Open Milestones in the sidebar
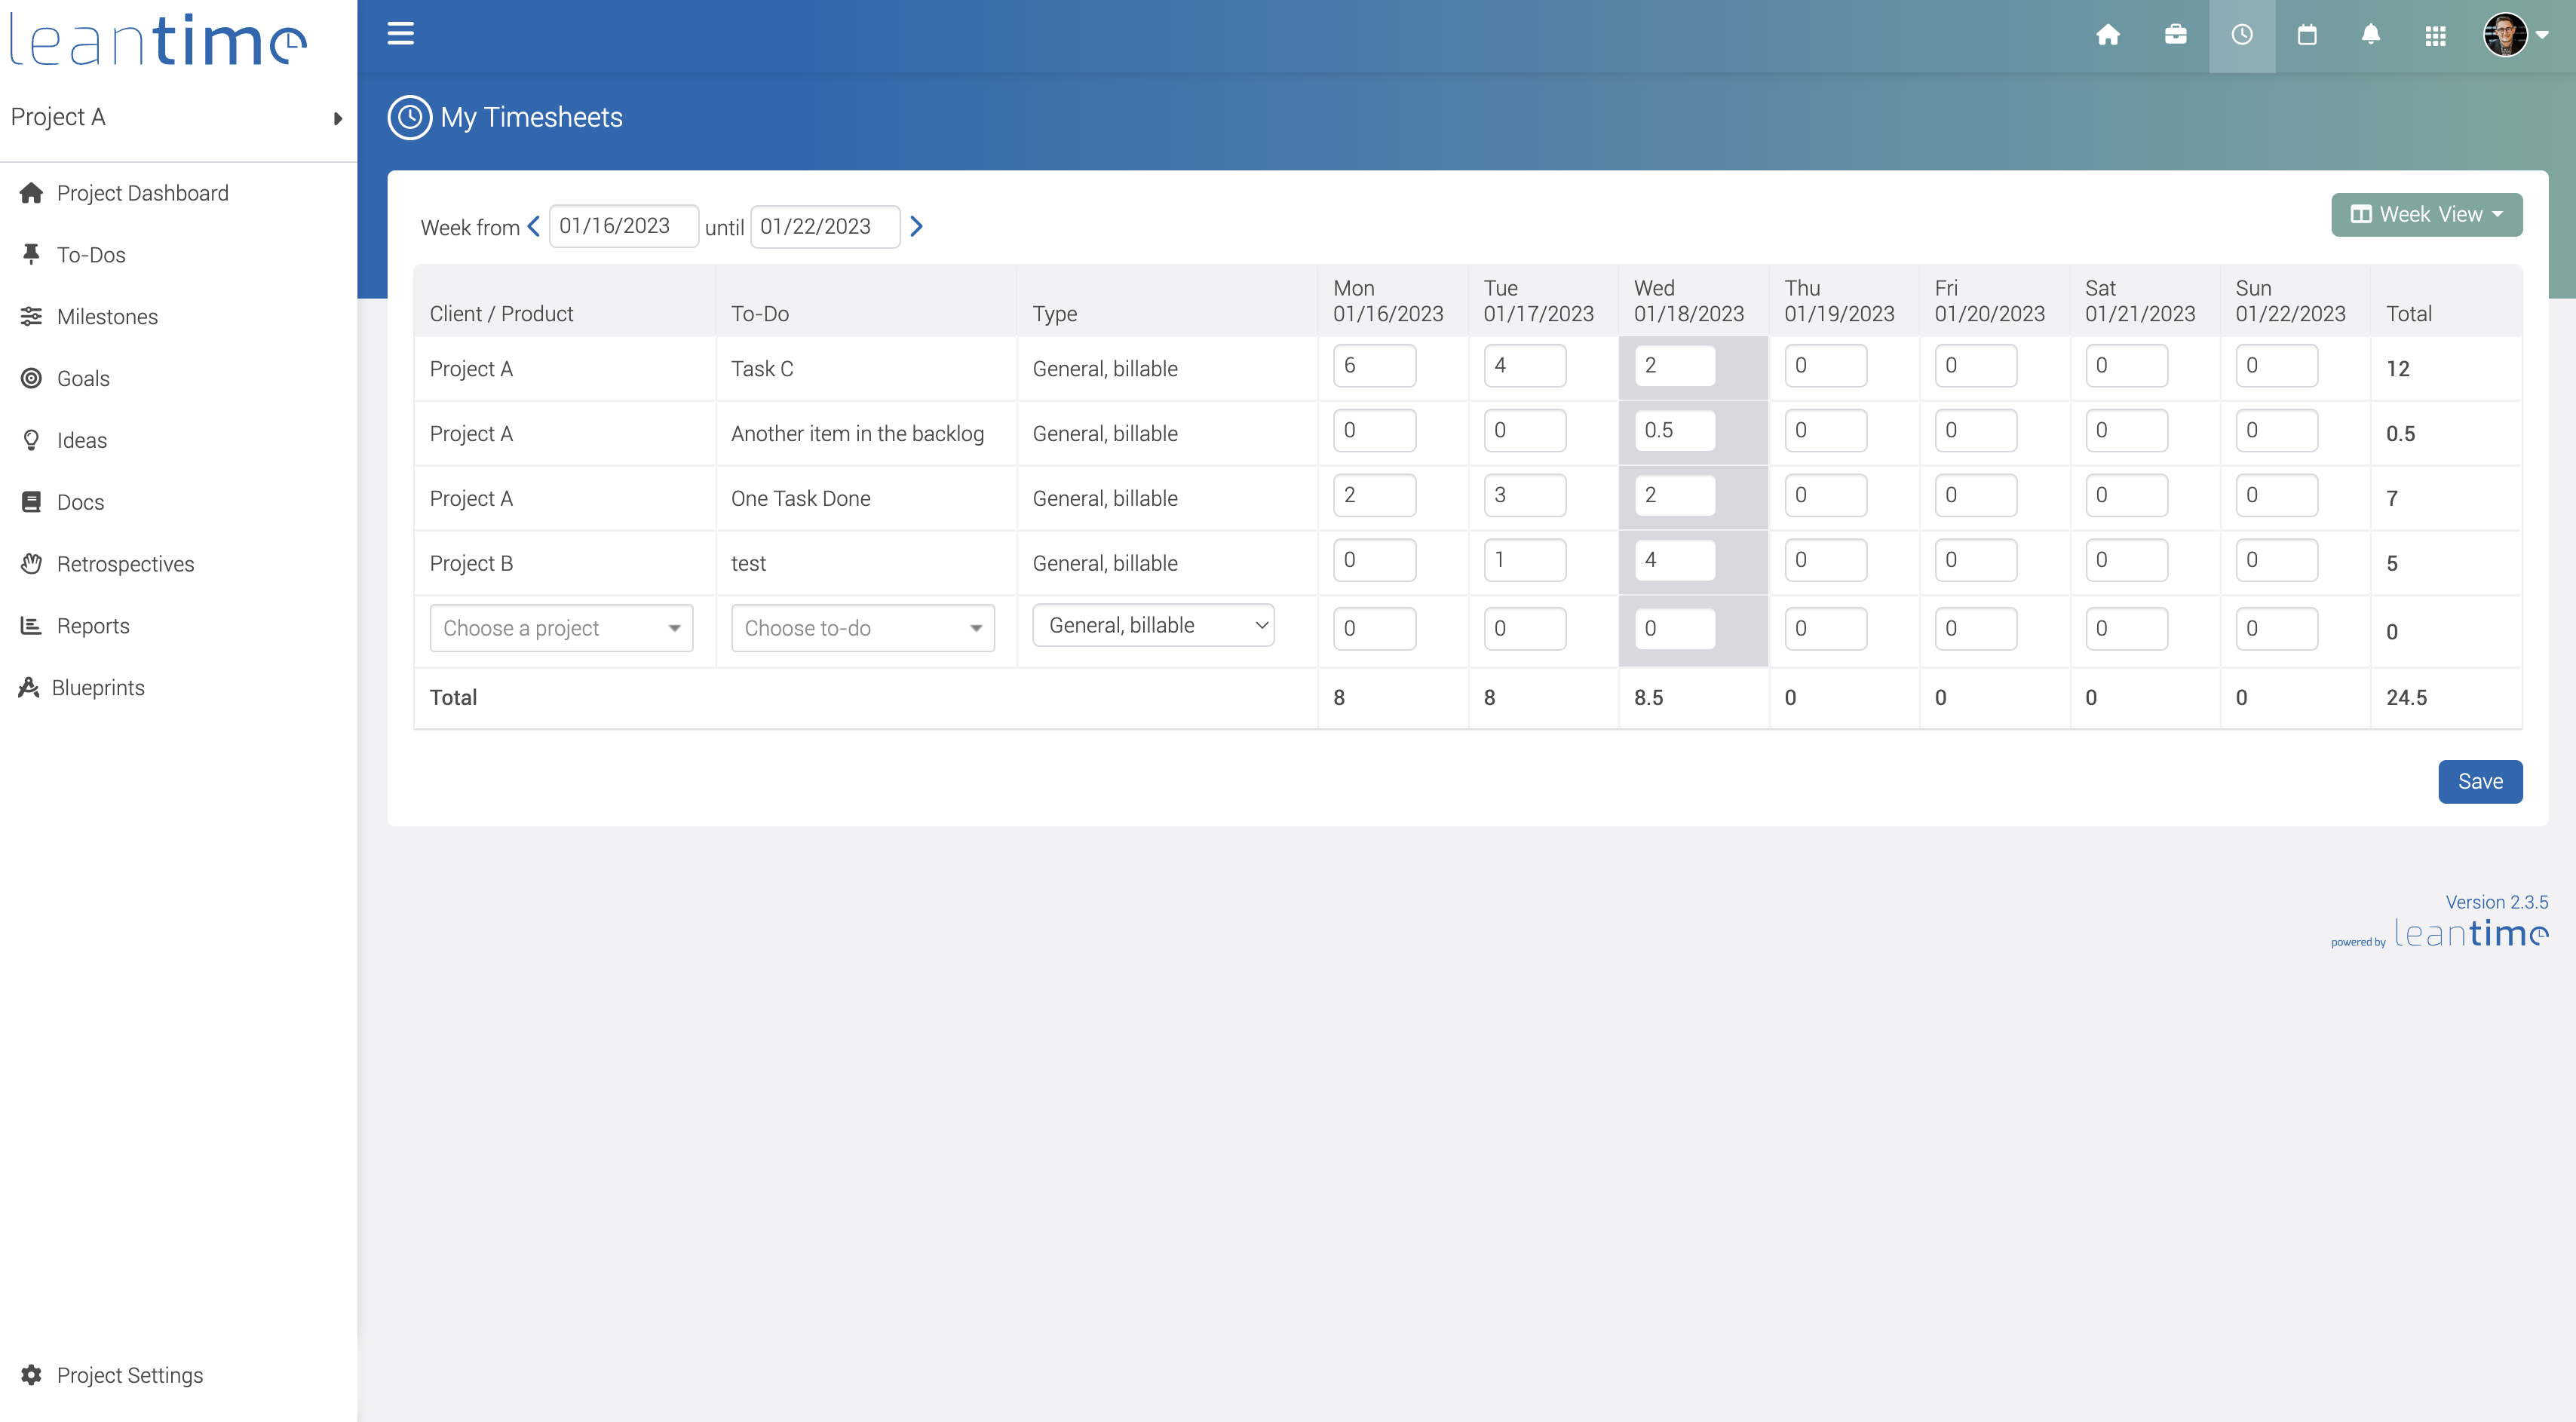Screen dimensions: 2576x1422 click(107, 316)
